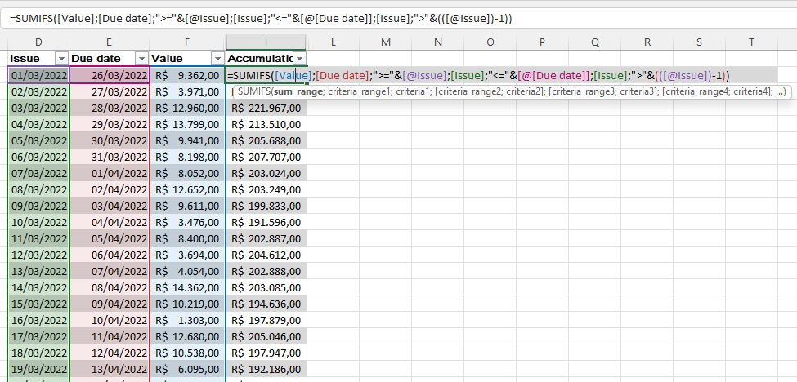Select Due date cell 26/03/2022
The height and width of the screenshot is (382, 797).
[x=110, y=76]
